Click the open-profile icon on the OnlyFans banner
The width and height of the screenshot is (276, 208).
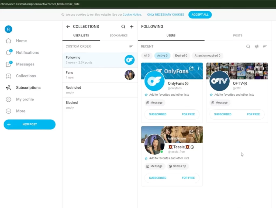192,69
